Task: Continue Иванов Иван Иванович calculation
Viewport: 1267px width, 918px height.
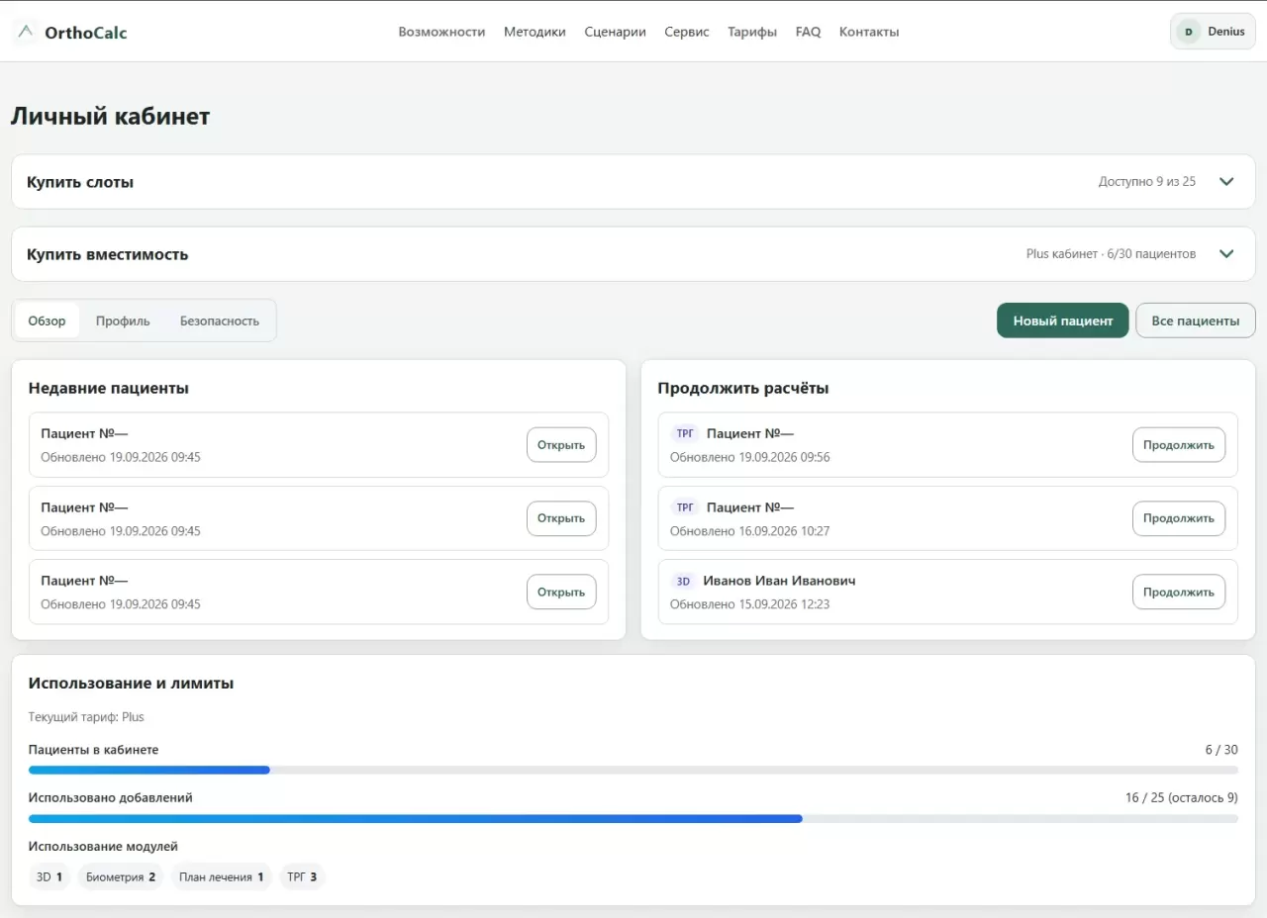Action: (x=1179, y=592)
